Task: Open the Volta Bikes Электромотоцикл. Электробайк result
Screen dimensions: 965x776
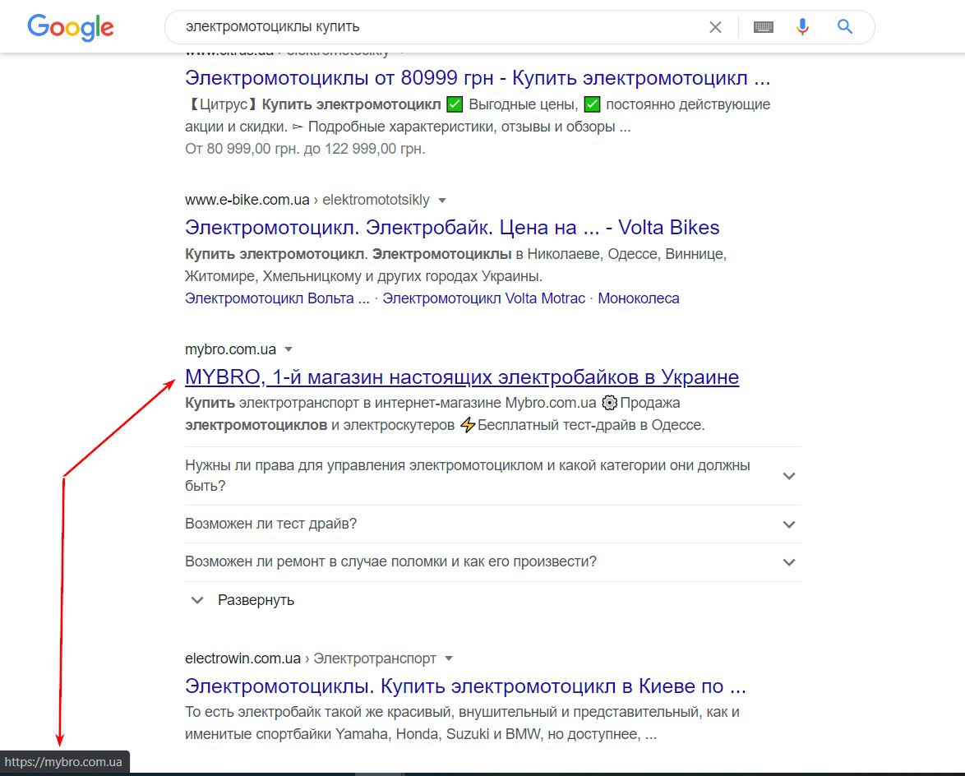Action: (x=452, y=228)
